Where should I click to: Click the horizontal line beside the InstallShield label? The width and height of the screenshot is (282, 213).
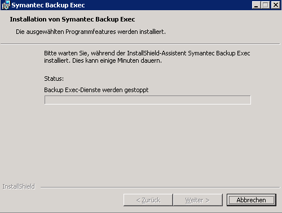[160, 188]
